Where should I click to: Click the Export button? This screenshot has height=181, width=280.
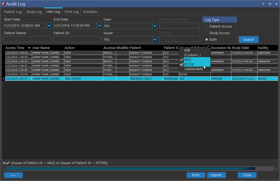coord(216,175)
